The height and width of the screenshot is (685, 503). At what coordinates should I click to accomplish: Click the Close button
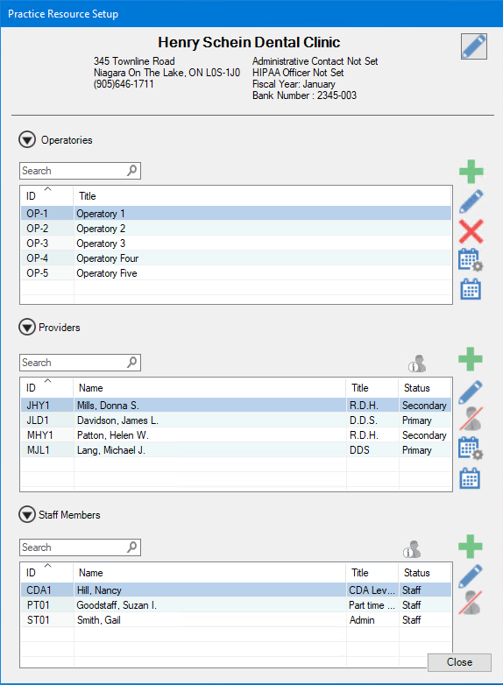point(459,662)
